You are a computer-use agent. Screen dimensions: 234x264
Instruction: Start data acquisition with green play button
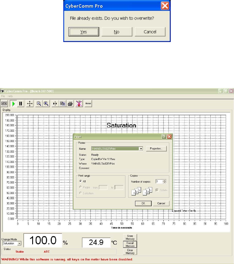pos(13,103)
